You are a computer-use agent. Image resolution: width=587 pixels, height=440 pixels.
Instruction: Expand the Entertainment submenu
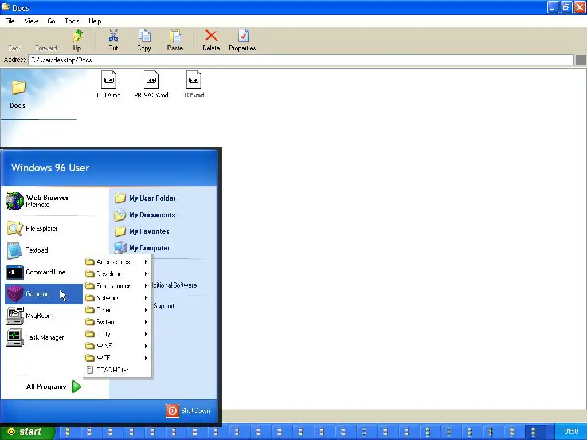(117, 285)
